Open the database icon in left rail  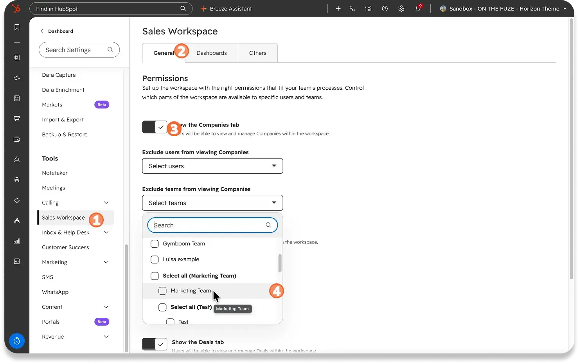[x=17, y=180]
